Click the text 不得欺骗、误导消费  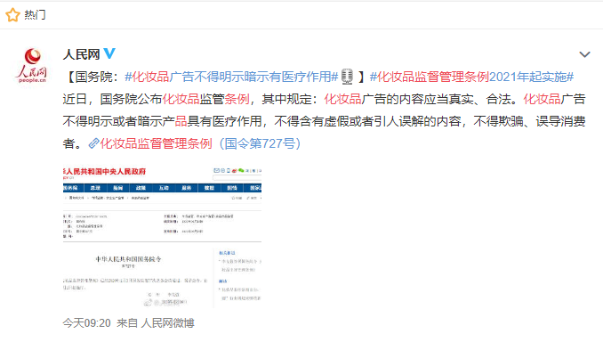coord(529,121)
